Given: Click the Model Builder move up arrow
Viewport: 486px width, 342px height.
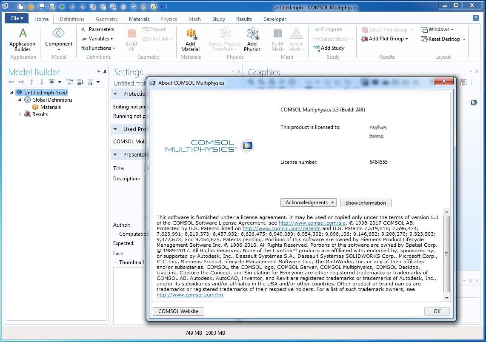Looking at the screenshot, I should pyautogui.click(x=31, y=82).
